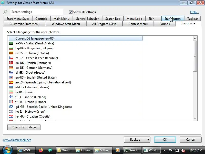205x154 pixels.
Task: Click the language list scrollbar thumb
Action: [x=195, y=56]
